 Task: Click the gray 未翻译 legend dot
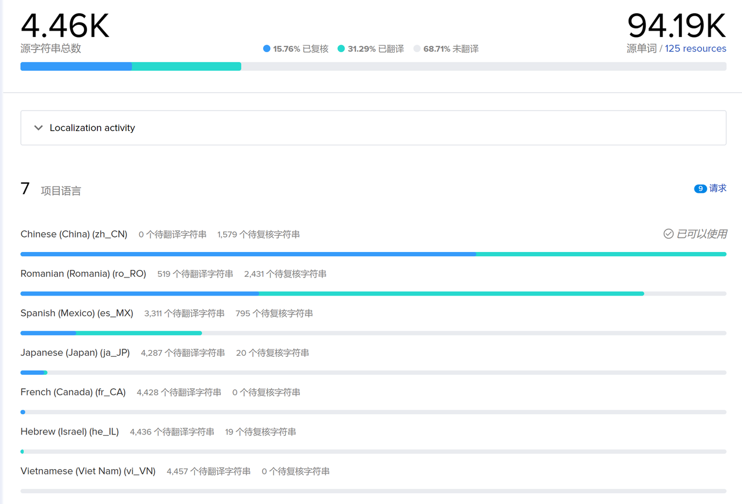[x=417, y=49]
